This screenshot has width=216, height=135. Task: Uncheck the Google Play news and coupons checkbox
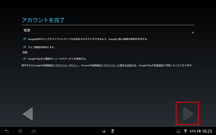25,59
